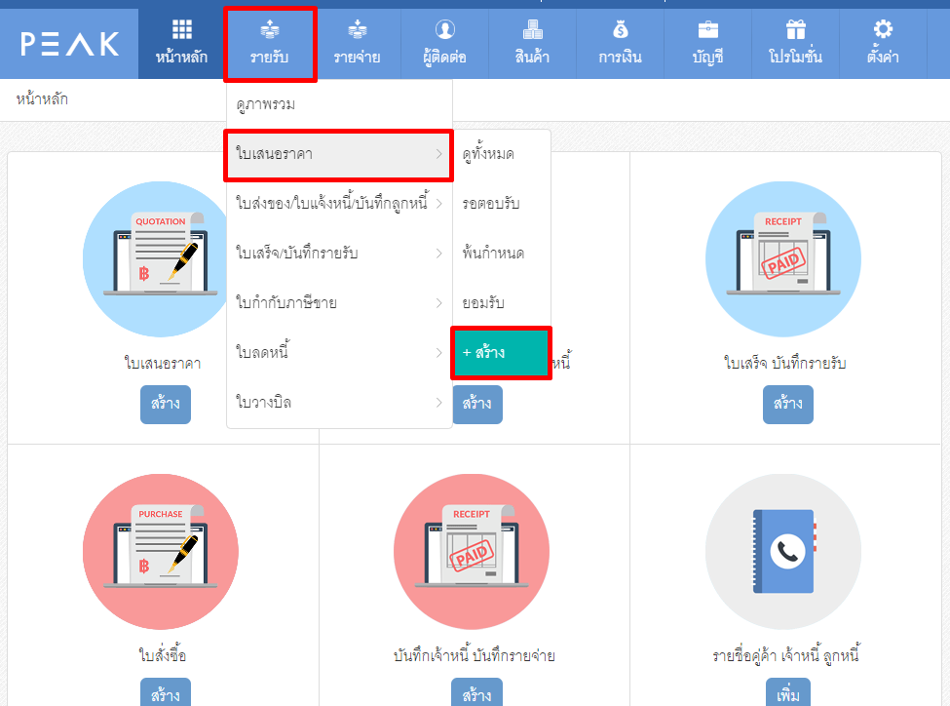Click the PEAK logo

click(x=69, y=44)
